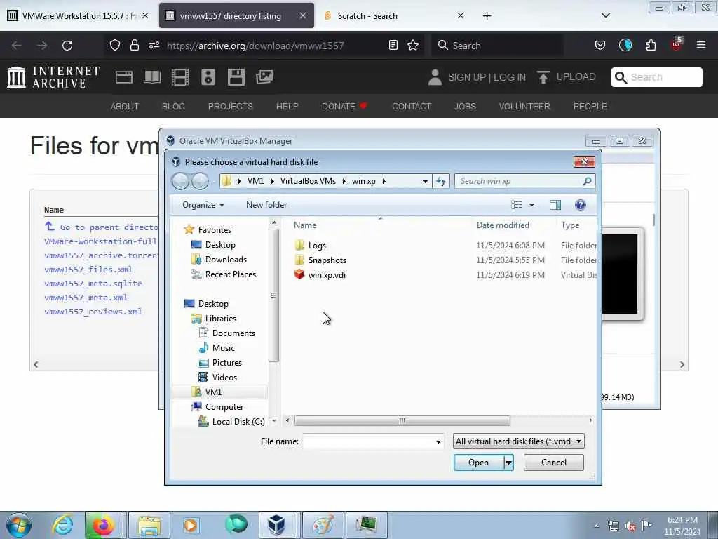Open the Firefox hamburger menu
Image resolution: width=718 pixels, height=539 pixels.
coord(700,46)
